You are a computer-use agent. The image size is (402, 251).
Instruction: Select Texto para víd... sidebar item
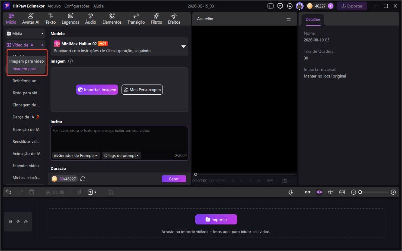click(x=26, y=93)
